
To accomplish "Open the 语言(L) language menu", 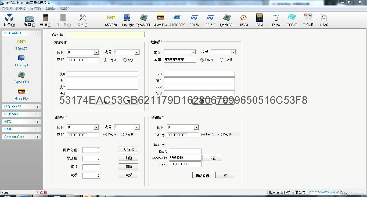I will click(x=49, y=9).
